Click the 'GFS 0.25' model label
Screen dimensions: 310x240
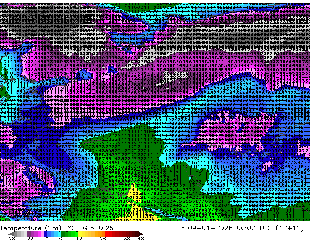[x=98, y=228]
